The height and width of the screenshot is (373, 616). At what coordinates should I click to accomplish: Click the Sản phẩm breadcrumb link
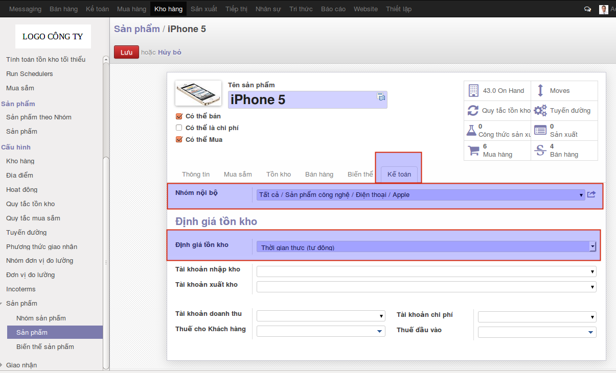point(137,29)
